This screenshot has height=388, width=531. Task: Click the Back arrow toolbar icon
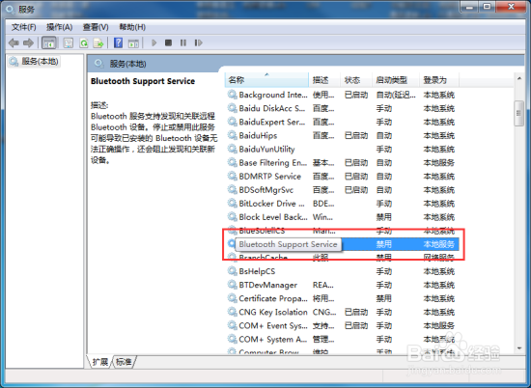(x=14, y=43)
